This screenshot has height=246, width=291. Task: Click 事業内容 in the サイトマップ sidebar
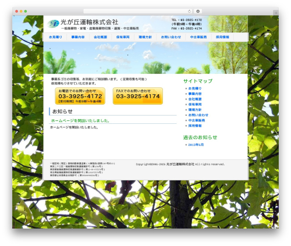click(x=195, y=94)
